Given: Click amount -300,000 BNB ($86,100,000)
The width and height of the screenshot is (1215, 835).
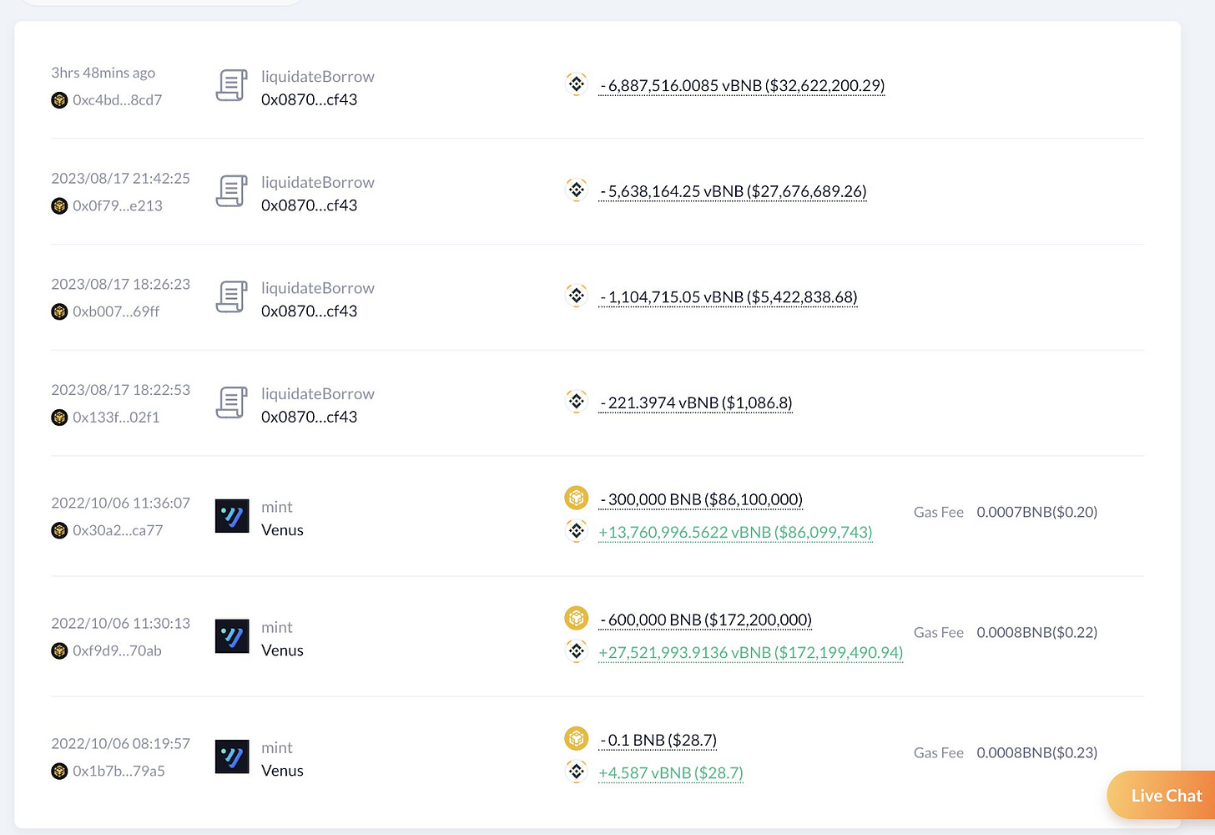Looking at the screenshot, I should [x=701, y=500].
